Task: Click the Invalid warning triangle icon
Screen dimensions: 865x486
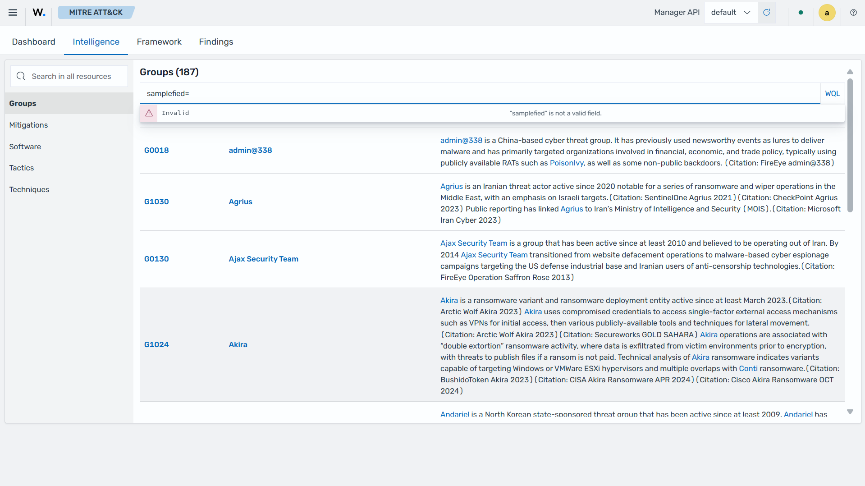Action: [149, 113]
